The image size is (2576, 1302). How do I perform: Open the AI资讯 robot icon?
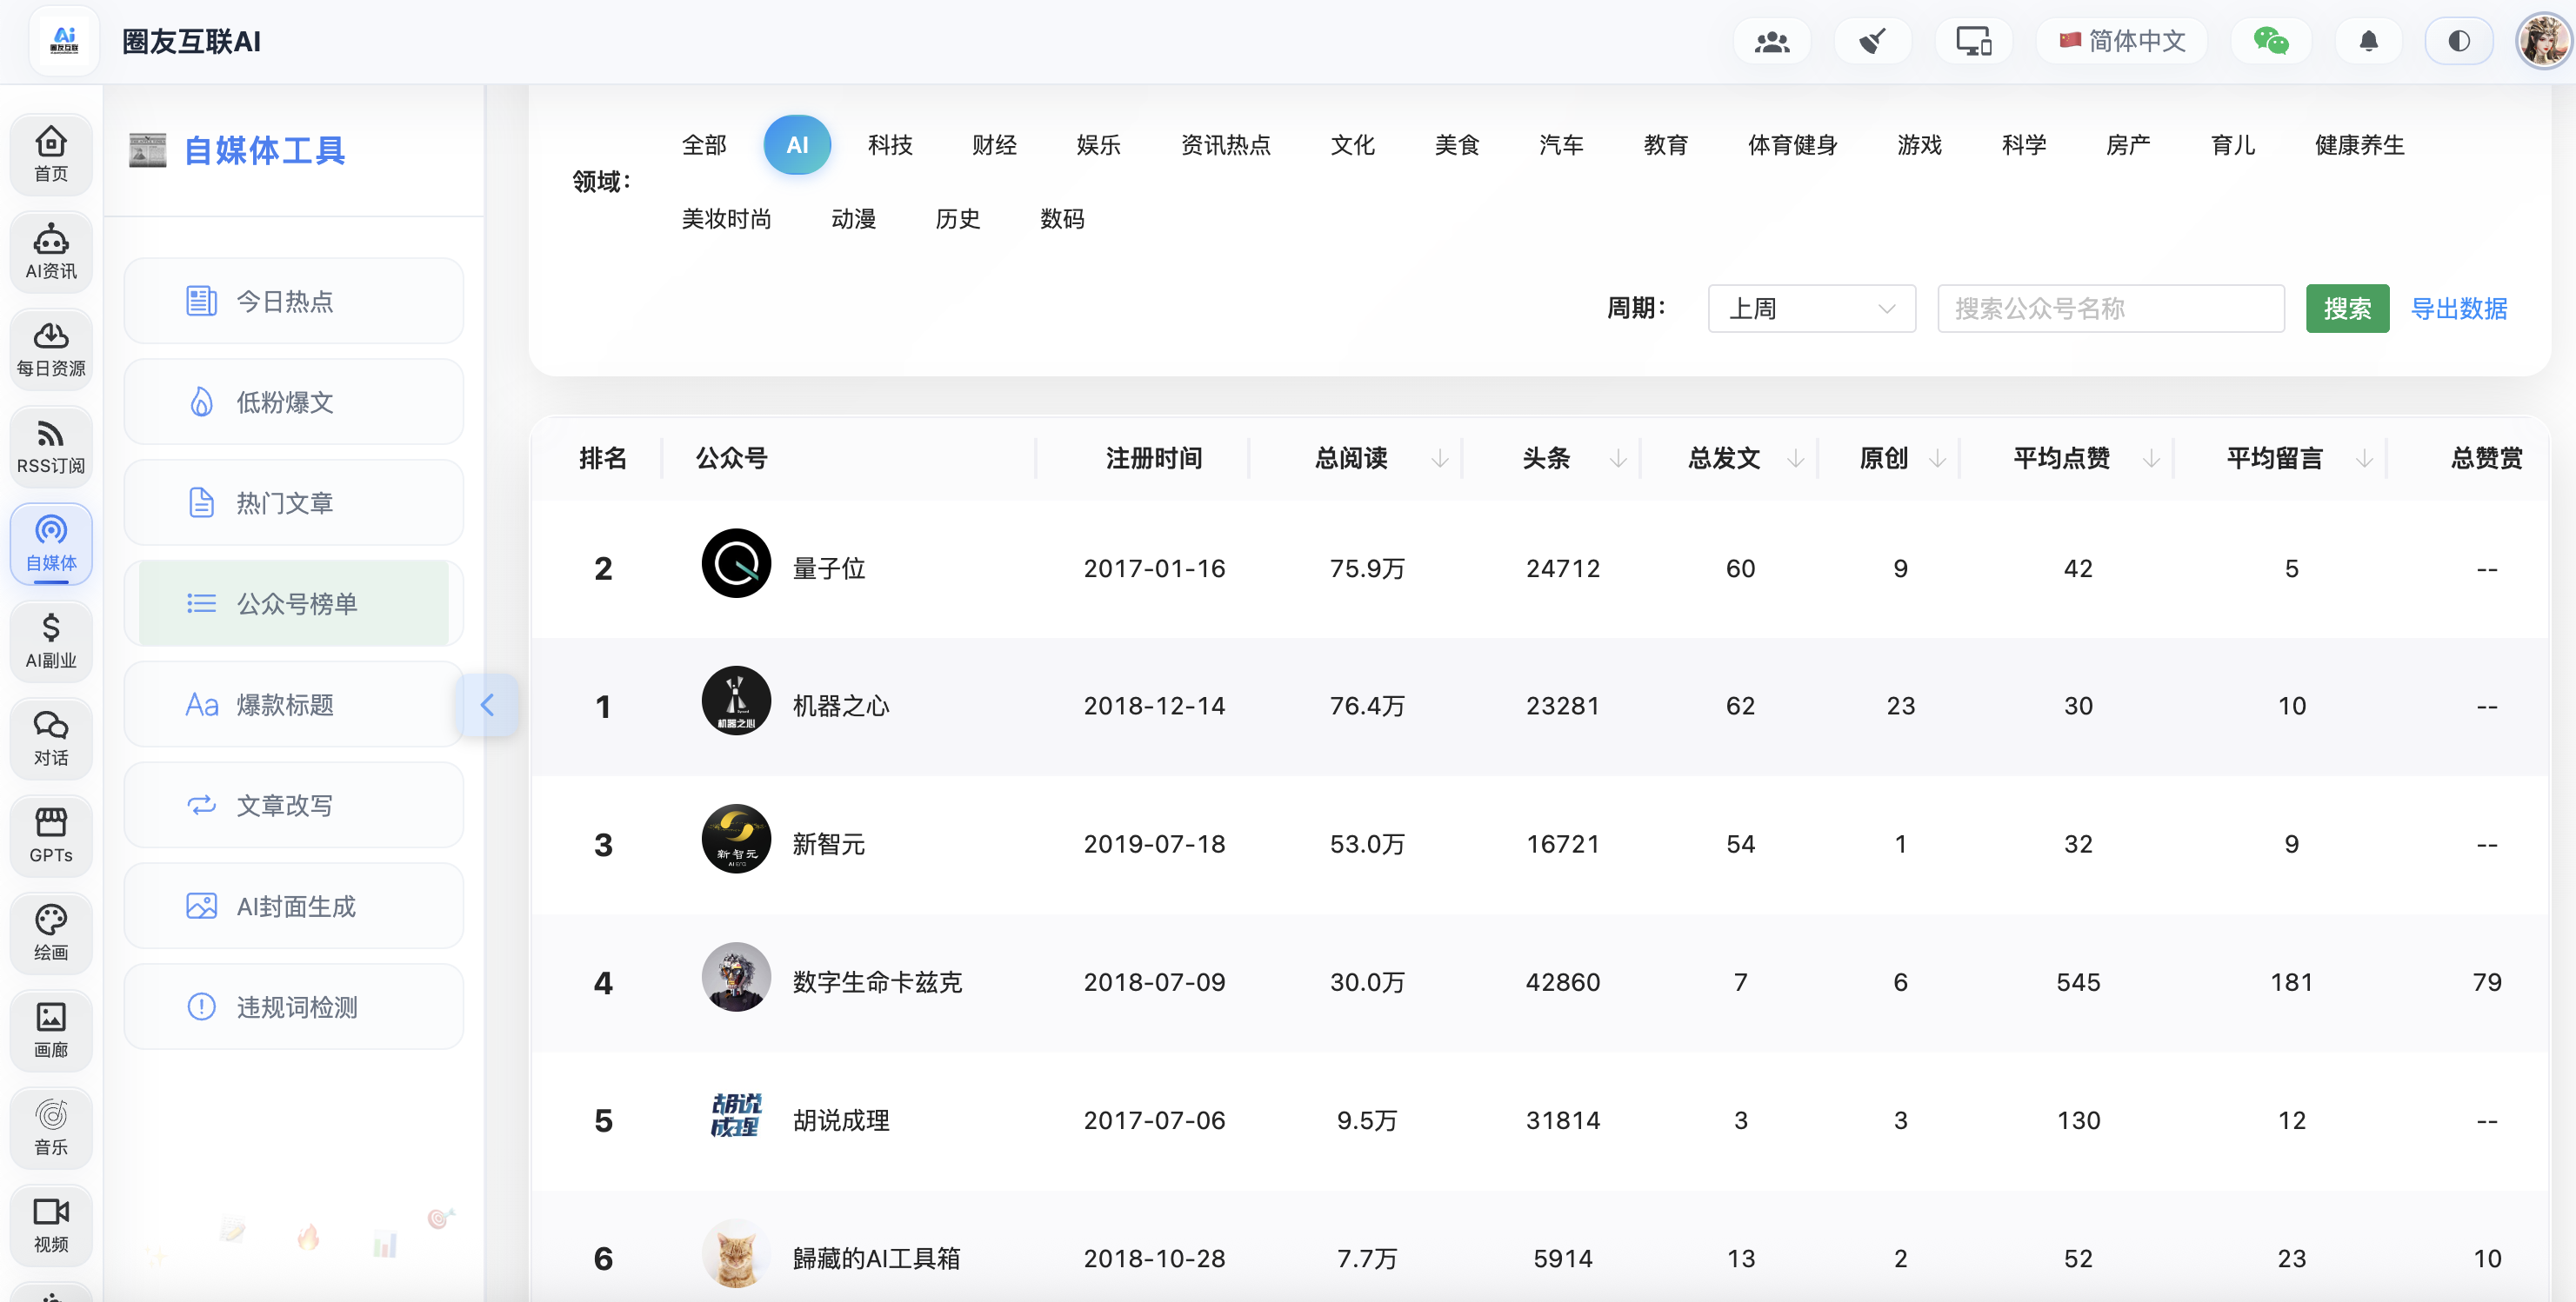coord(51,252)
